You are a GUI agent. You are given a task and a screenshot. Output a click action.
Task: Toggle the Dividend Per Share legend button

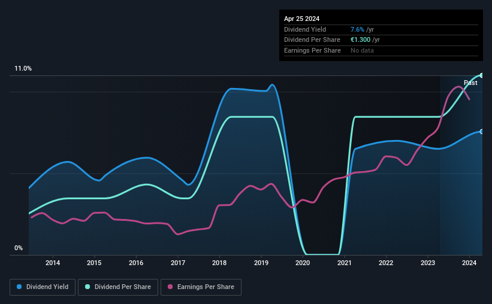tap(118, 287)
